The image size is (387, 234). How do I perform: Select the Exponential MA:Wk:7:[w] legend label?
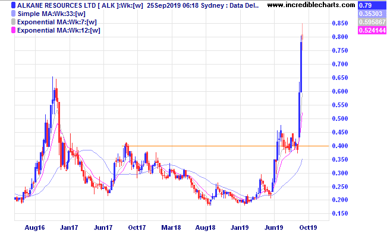click(x=56, y=22)
